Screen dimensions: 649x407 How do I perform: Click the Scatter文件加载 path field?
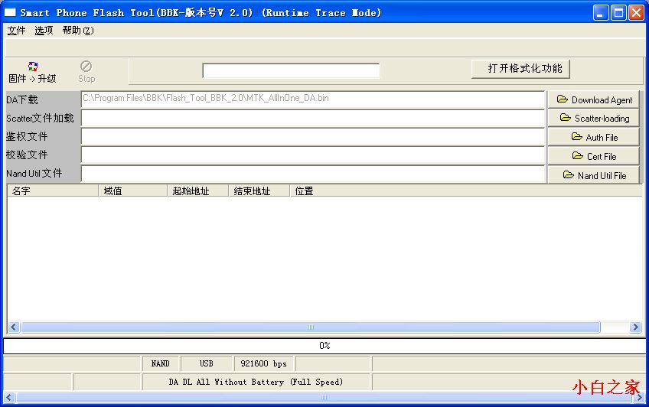tap(312, 119)
